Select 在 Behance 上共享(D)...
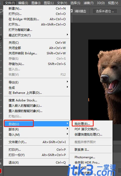Screen dimensions: 121x176 pyautogui.click(x=37, y=93)
